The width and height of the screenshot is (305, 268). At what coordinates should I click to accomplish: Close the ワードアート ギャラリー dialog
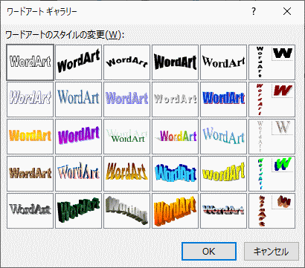(x=287, y=11)
